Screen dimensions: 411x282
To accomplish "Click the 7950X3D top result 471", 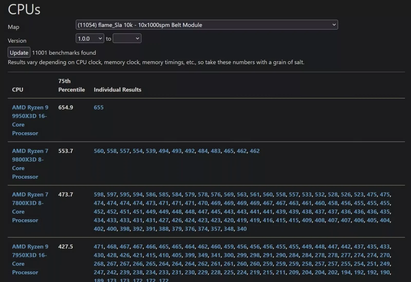I will point(99,247).
